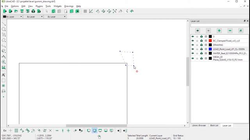Screen dimensions: 250x140
Task: Click the layer filter text field
Action: [220, 25]
